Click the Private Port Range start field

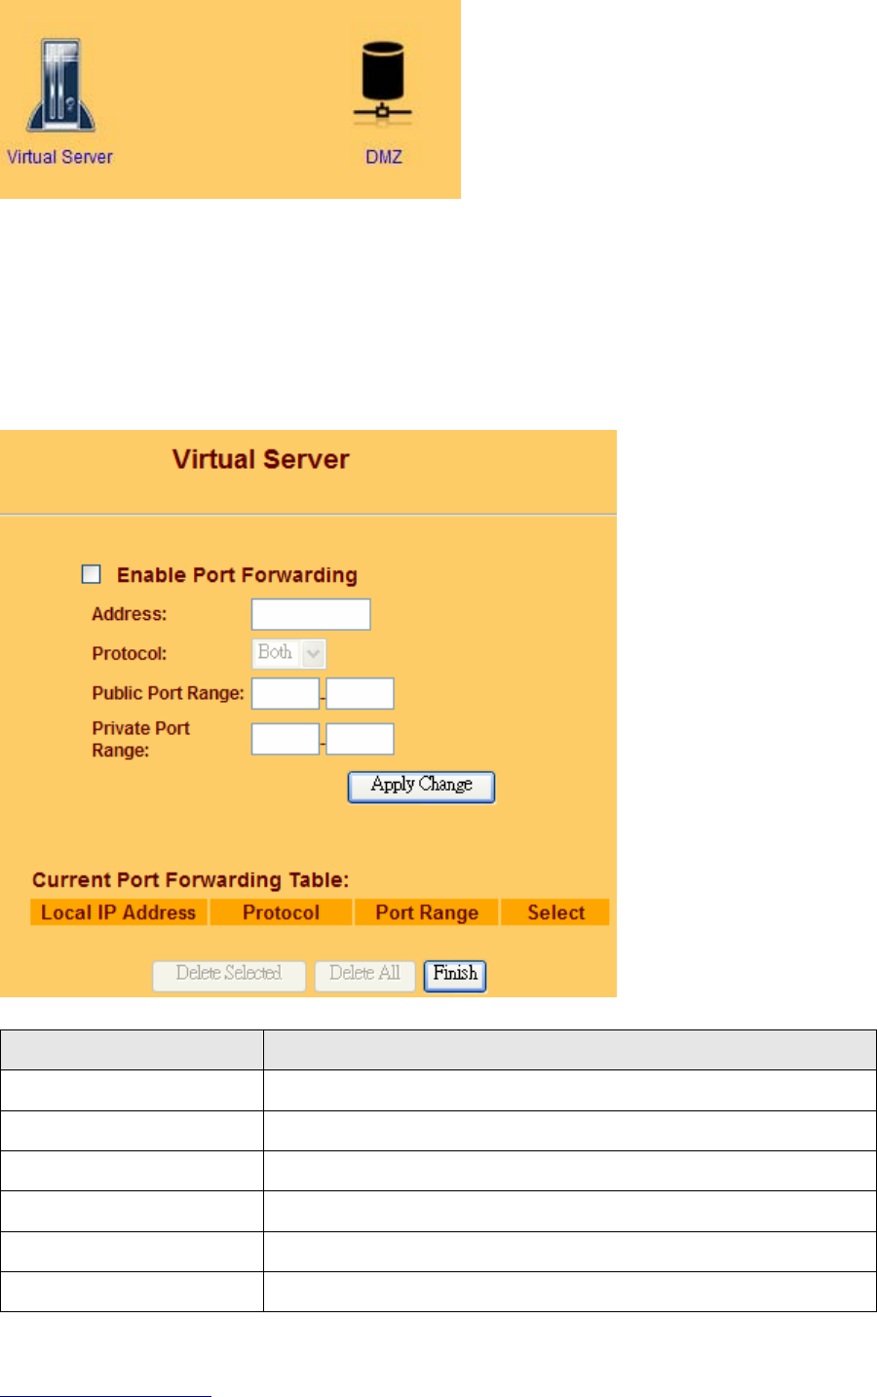coord(286,739)
